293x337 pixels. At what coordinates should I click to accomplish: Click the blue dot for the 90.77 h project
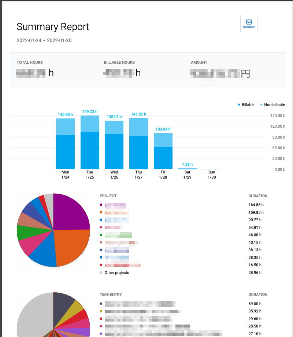101,220
